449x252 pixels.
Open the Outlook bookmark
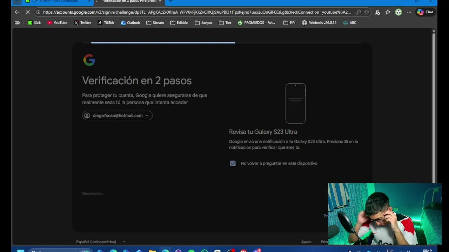click(x=130, y=23)
